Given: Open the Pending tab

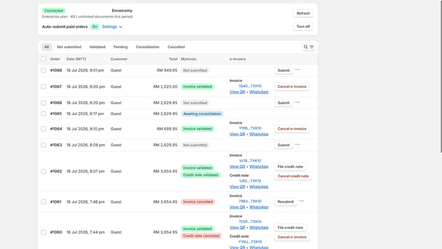Looking at the screenshot, I should [x=120, y=47].
